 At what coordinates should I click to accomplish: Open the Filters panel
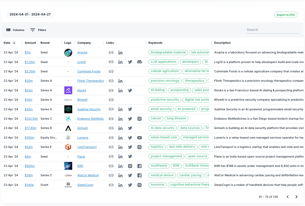(38, 30)
